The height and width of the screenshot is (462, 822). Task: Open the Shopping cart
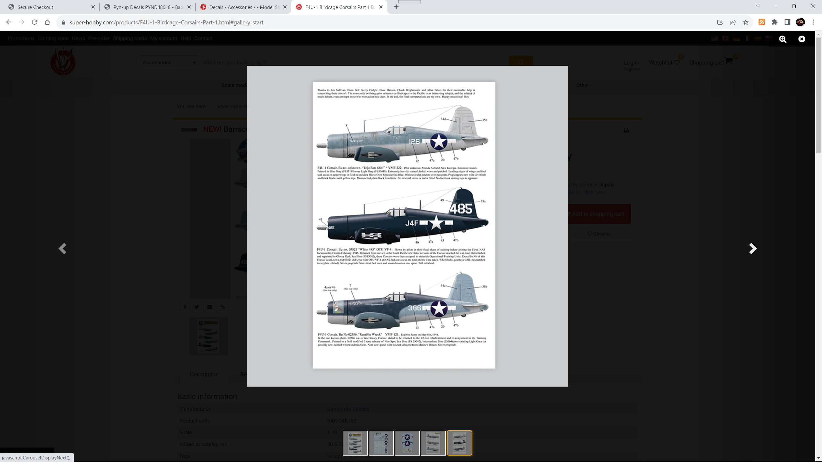click(x=711, y=62)
